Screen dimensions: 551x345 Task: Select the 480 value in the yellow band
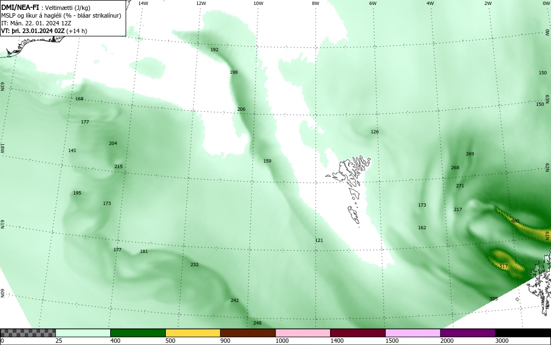515,221
